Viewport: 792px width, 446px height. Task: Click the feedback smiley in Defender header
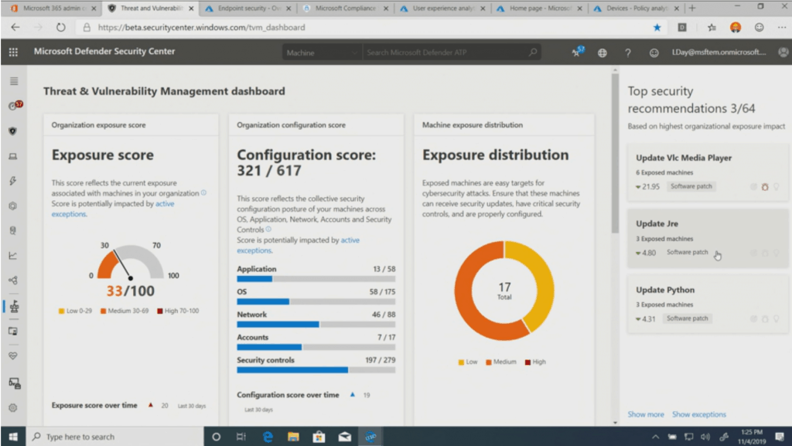click(654, 53)
